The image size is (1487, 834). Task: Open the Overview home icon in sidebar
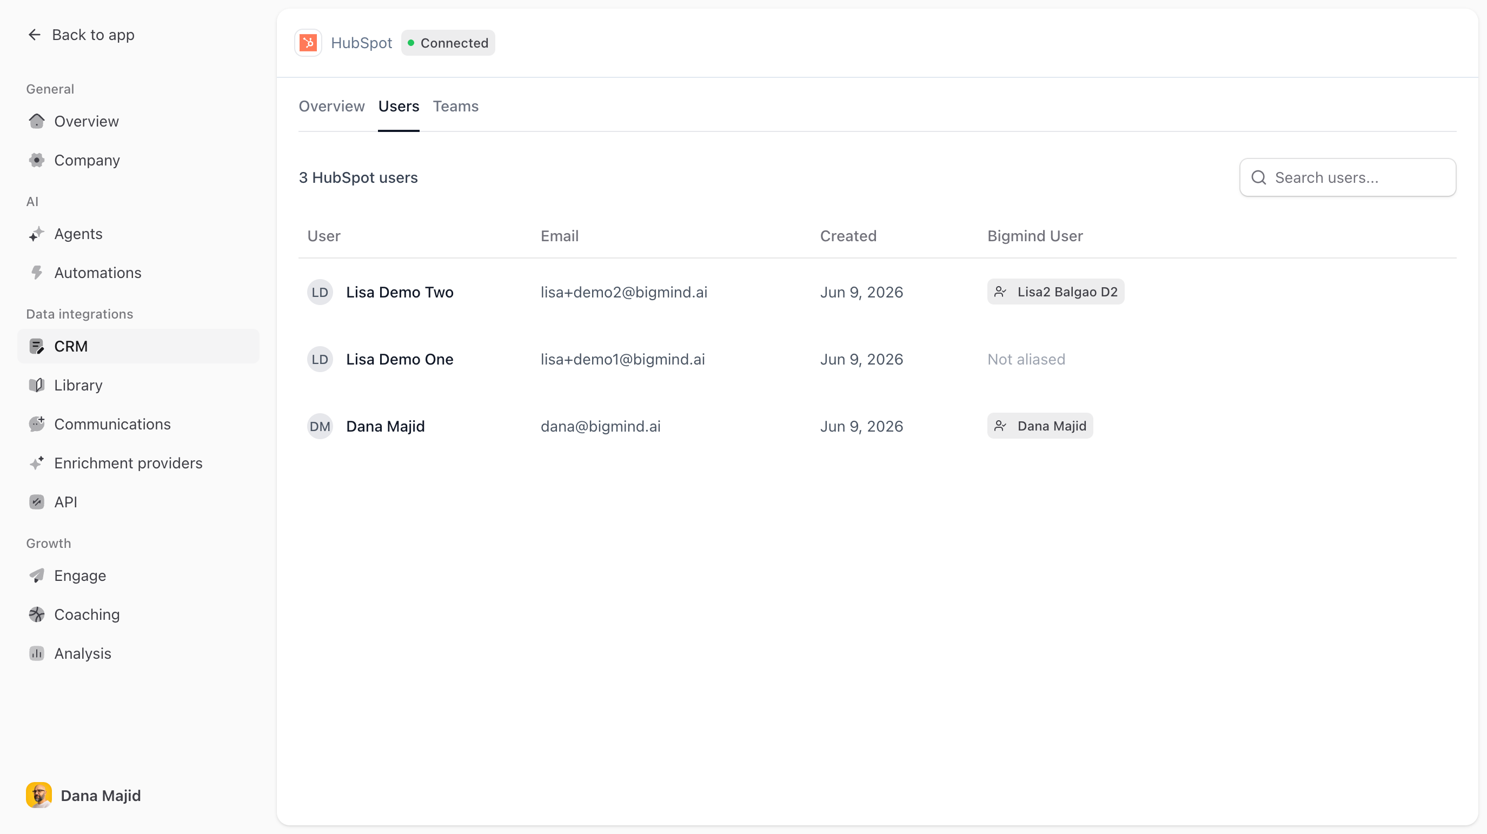tap(37, 121)
